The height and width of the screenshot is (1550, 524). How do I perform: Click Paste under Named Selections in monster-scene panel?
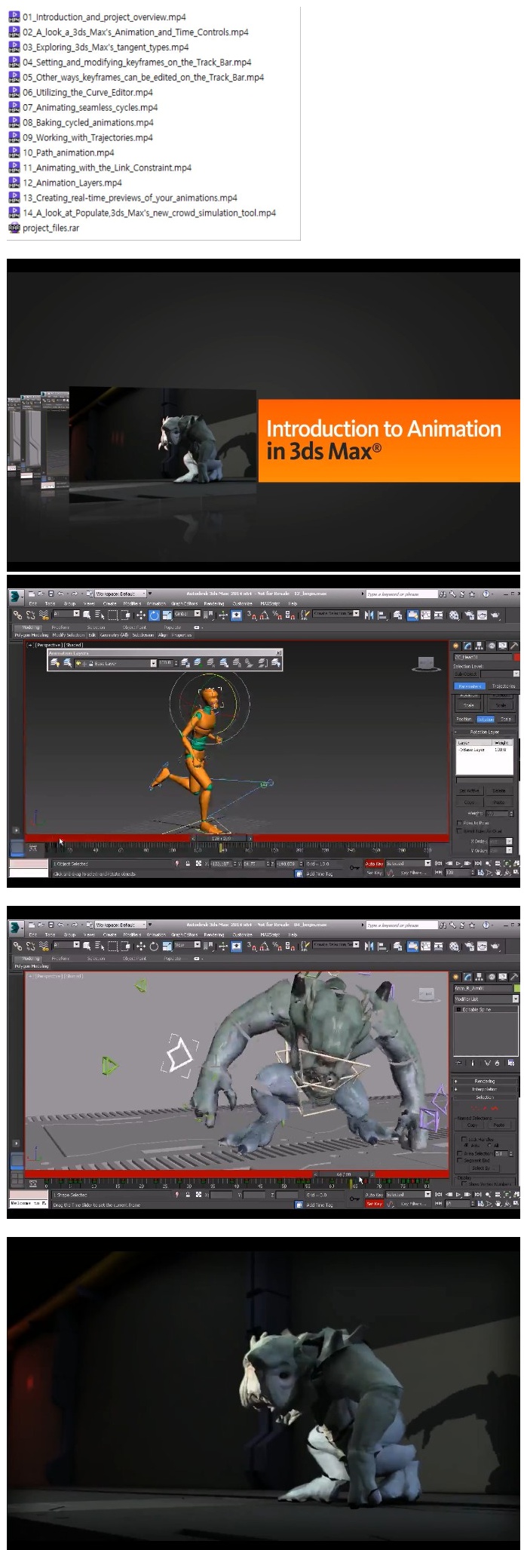pos(499,1125)
